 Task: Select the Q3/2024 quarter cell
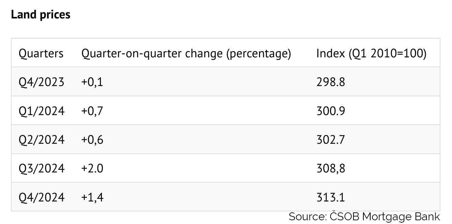pyautogui.click(x=42, y=168)
